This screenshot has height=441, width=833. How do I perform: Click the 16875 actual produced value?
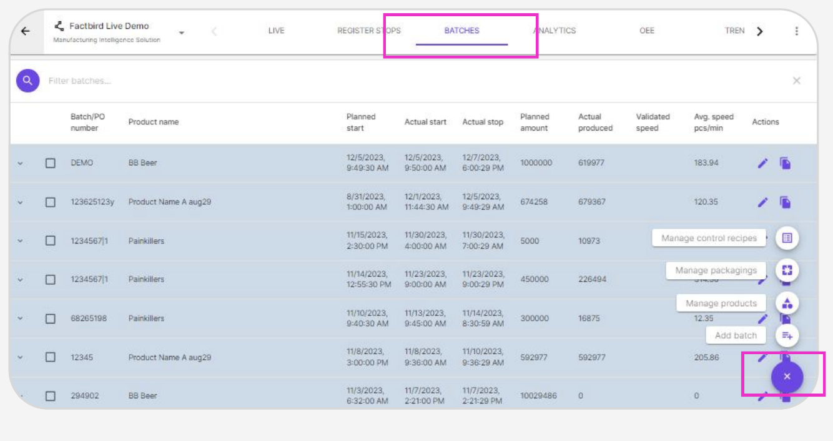tap(589, 319)
